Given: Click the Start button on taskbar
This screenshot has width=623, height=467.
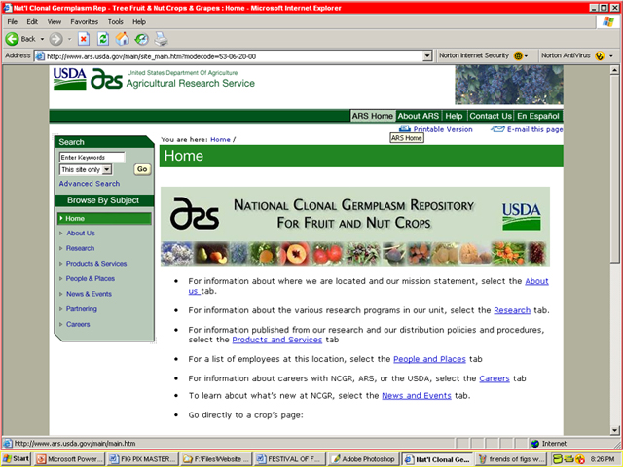Looking at the screenshot, I should pyautogui.click(x=17, y=459).
